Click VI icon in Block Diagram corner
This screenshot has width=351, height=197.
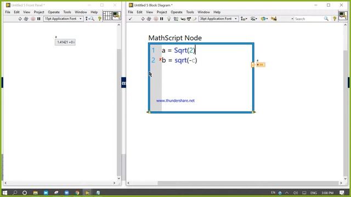(x=343, y=16)
